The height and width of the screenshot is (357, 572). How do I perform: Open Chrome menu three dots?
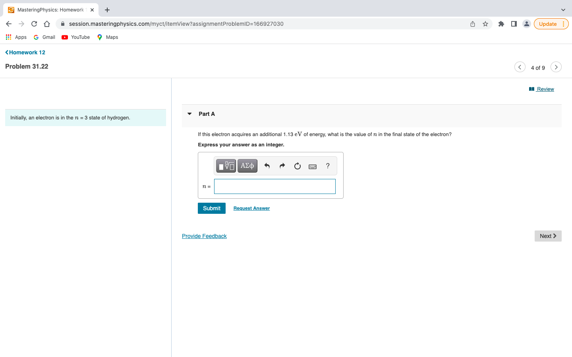click(563, 24)
